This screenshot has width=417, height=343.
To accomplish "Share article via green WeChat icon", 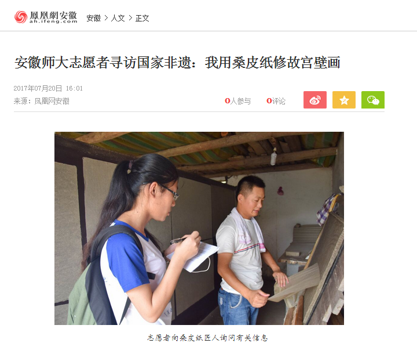I will click(373, 100).
